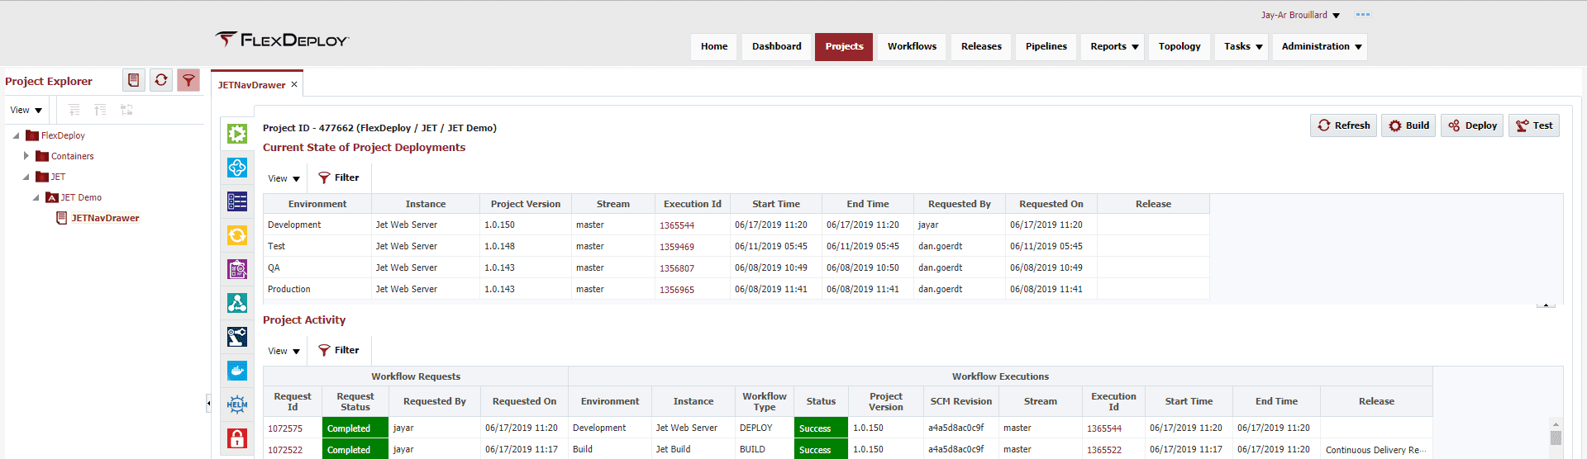Close the JETNavDrawer tab
This screenshot has width=1587, height=459.
click(293, 84)
